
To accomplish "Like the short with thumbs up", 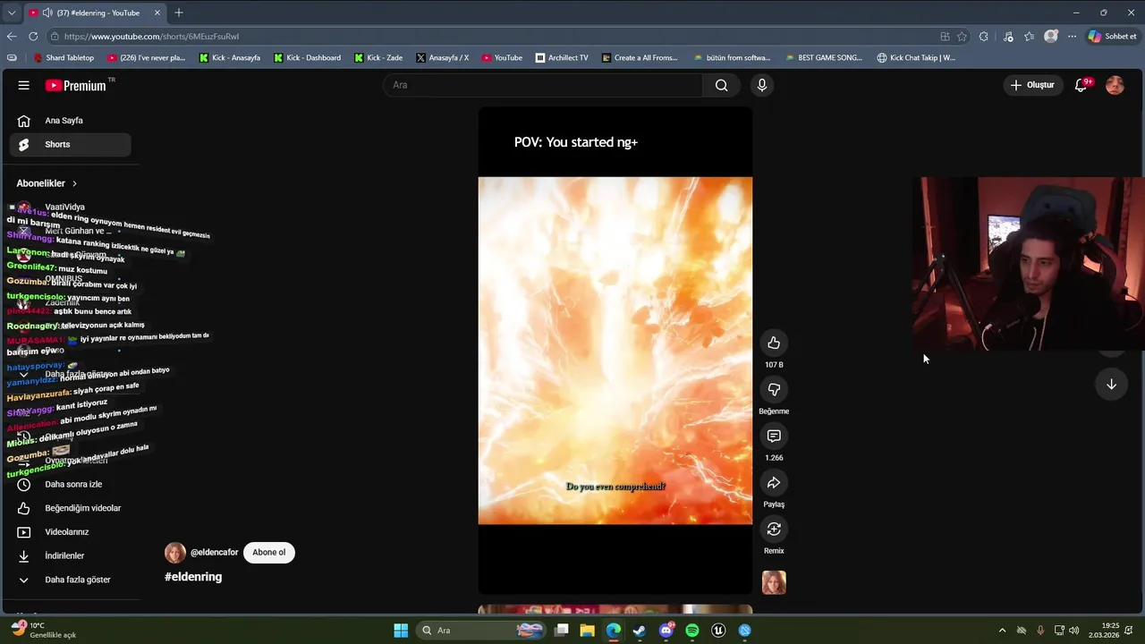I will (x=774, y=343).
